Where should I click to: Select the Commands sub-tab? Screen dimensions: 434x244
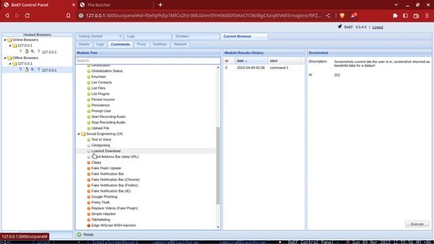click(x=121, y=44)
